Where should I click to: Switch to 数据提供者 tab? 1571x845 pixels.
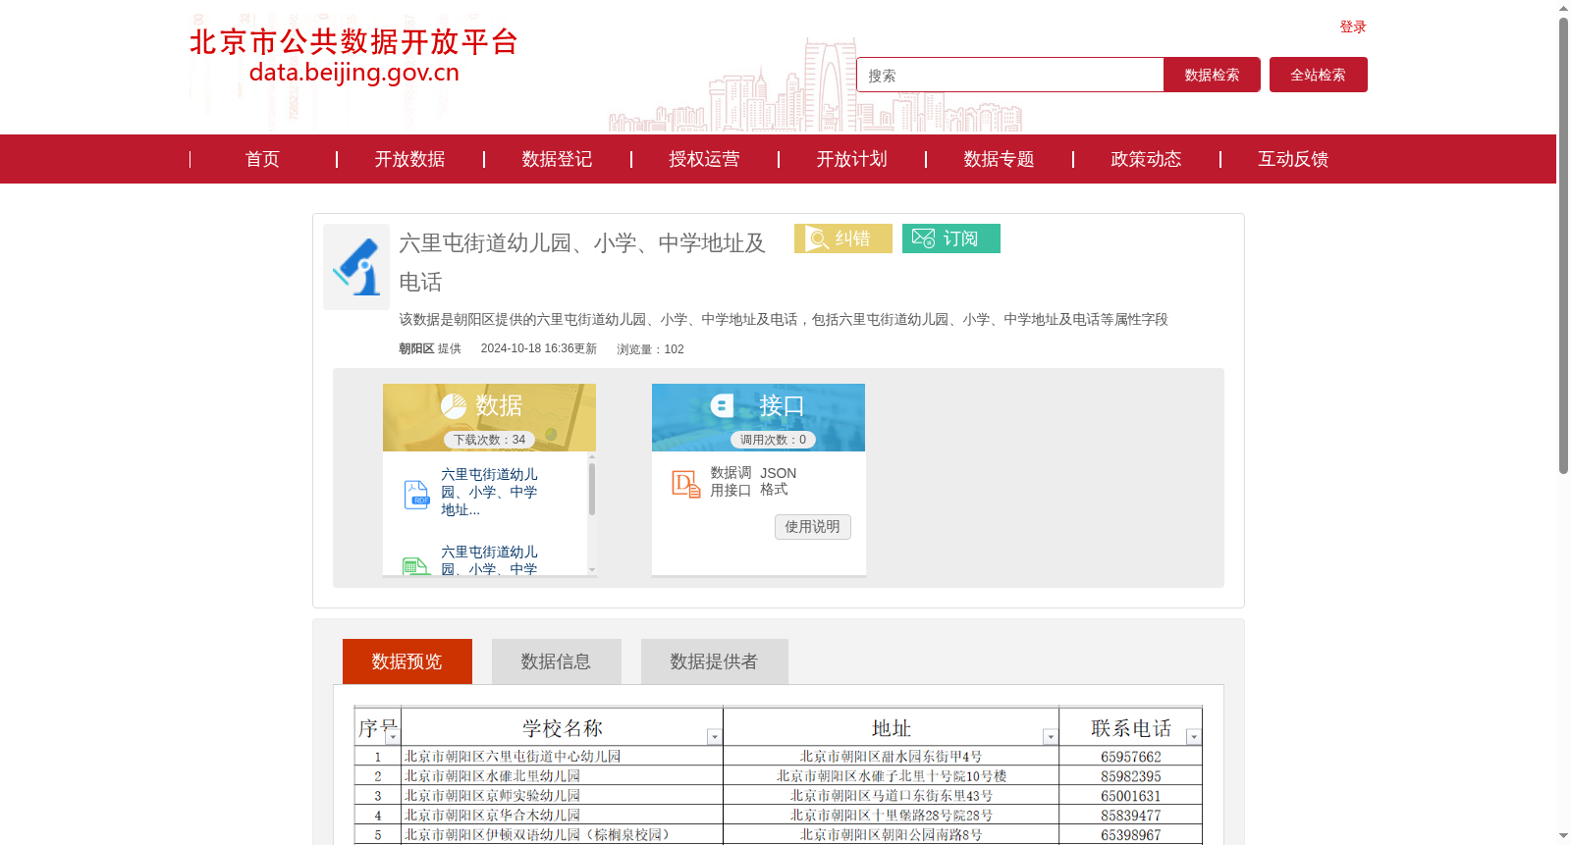pyautogui.click(x=715, y=661)
